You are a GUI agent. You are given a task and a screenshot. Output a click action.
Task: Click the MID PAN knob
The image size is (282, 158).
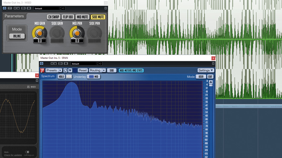[x=77, y=33]
